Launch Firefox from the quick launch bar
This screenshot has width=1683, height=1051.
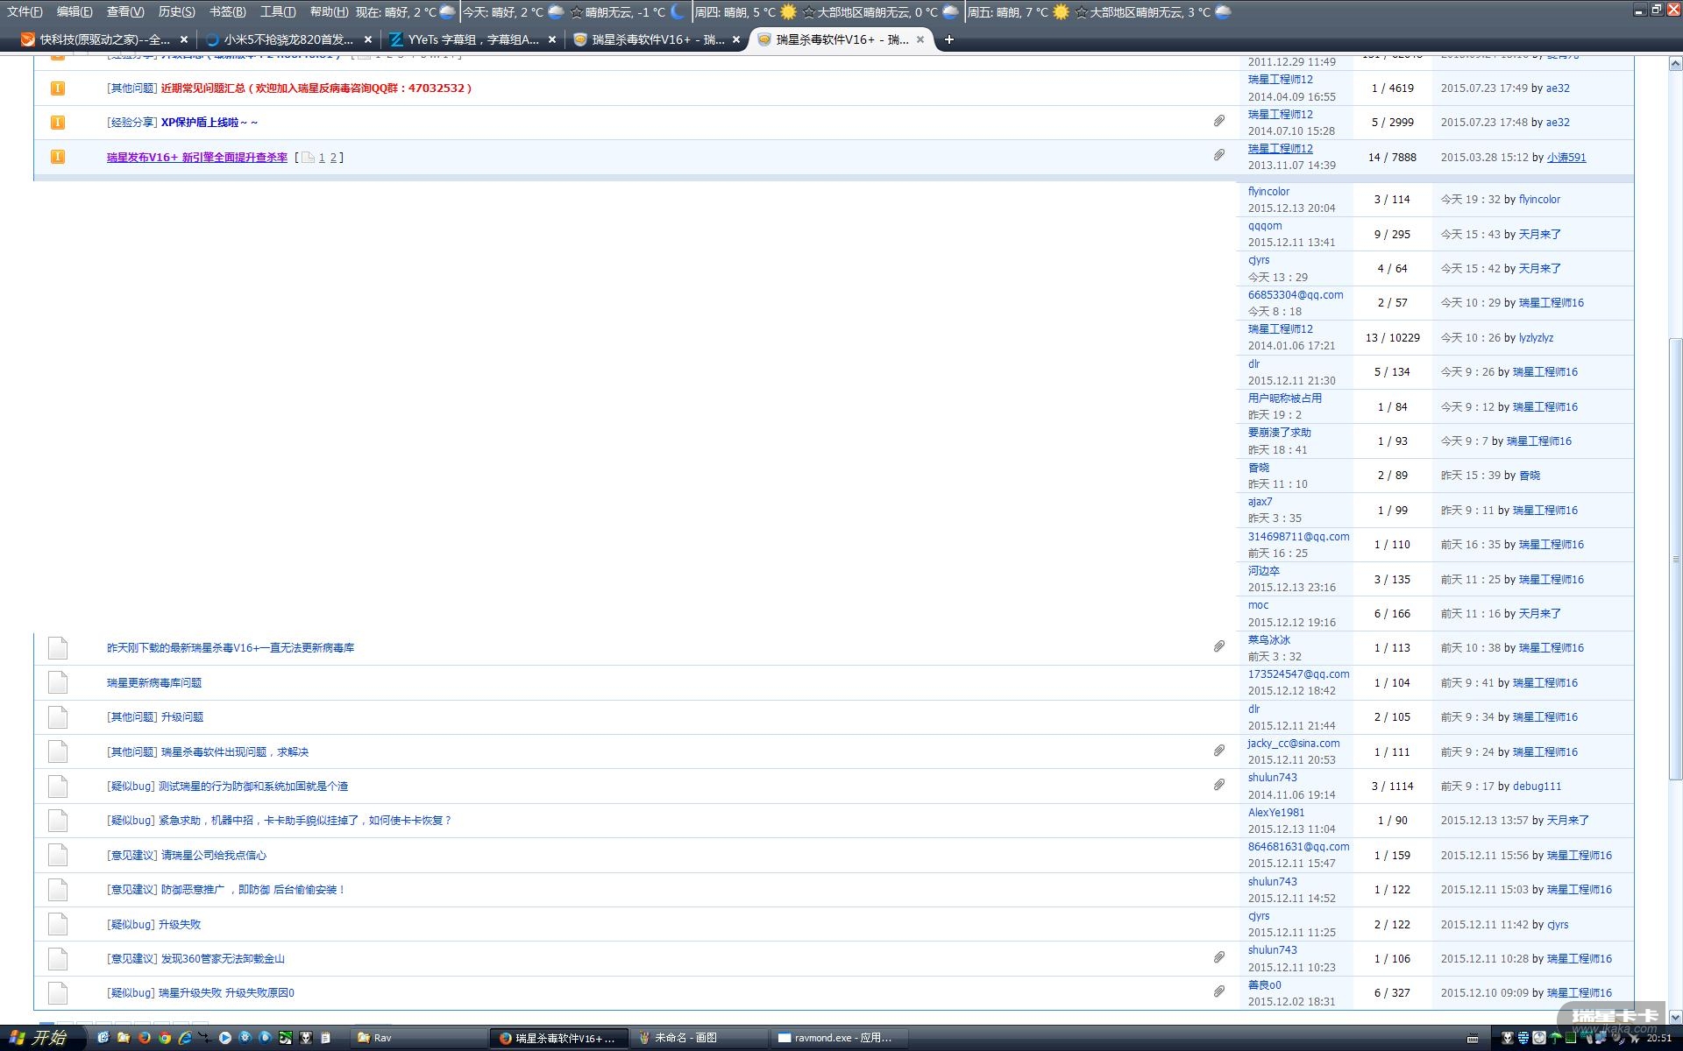(x=145, y=1038)
